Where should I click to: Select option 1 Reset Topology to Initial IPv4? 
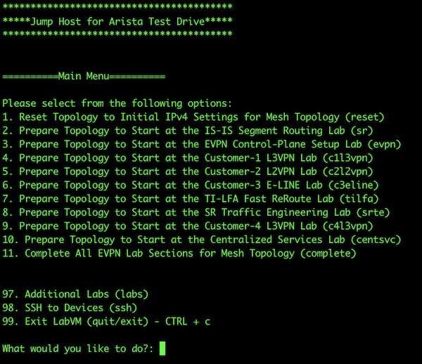(x=193, y=117)
